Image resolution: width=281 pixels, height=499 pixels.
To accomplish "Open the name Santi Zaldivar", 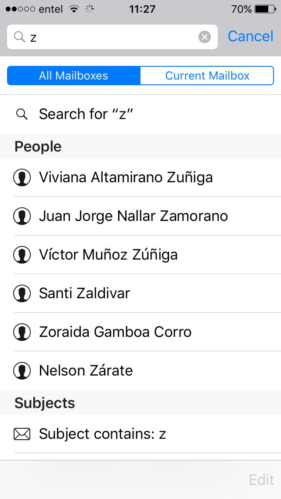I will (85, 293).
